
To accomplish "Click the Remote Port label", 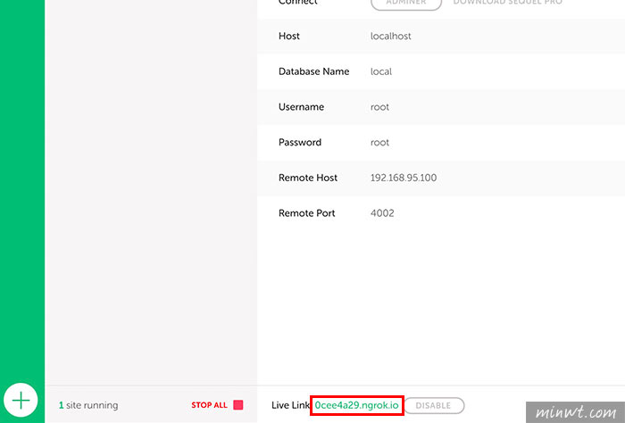I will tap(306, 213).
